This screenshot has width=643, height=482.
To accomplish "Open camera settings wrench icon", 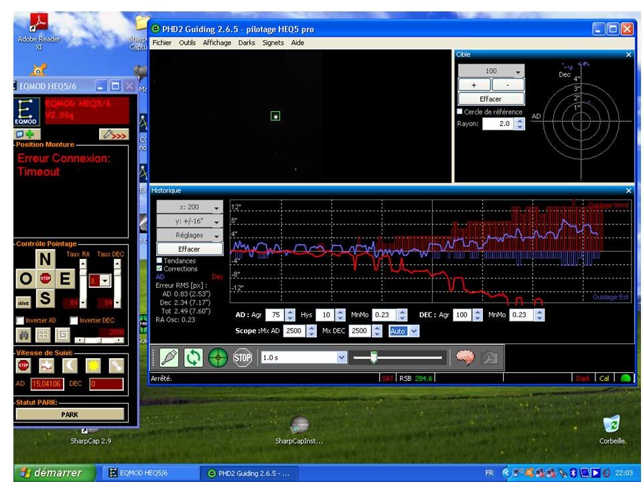I will click(490, 357).
